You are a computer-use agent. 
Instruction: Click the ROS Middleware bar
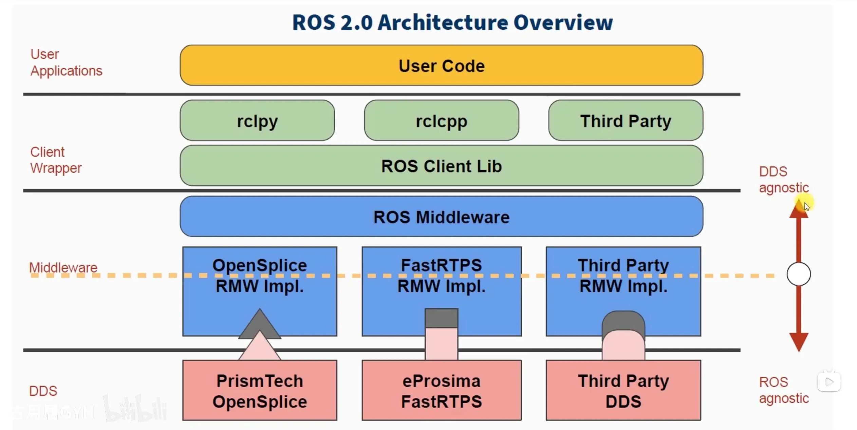point(441,216)
